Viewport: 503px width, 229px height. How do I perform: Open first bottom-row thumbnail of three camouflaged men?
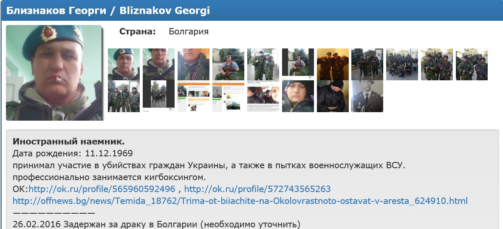[x=124, y=96]
